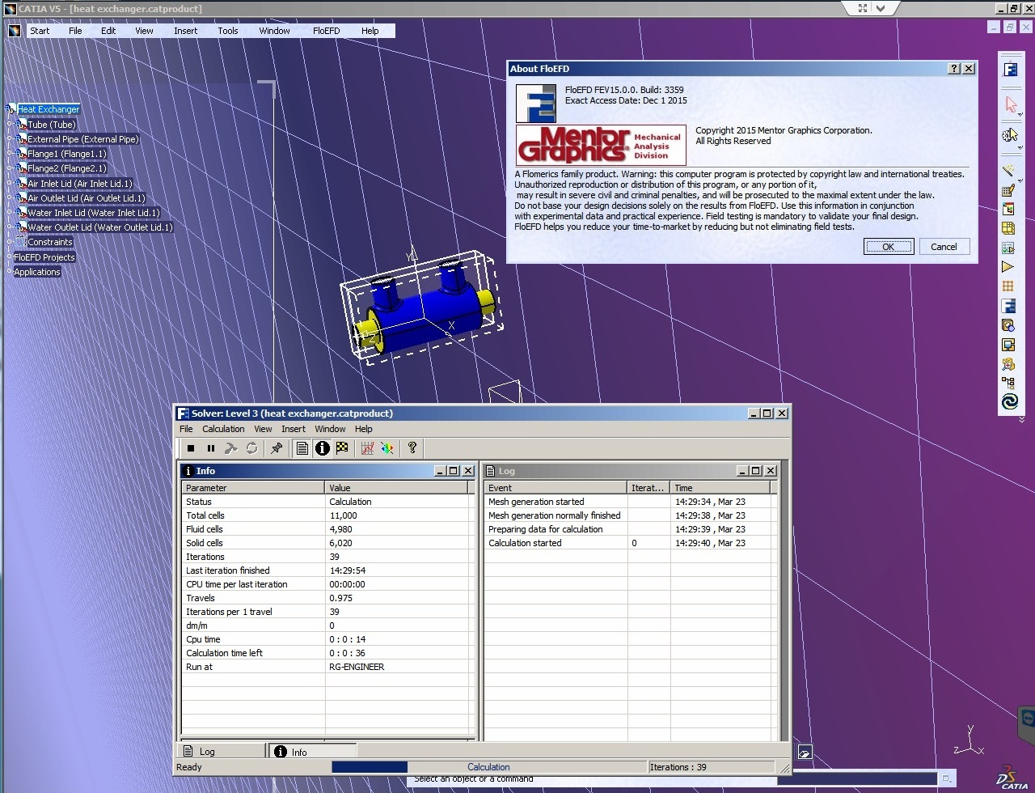Screen dimensions: 1035x793
Task: Select FloEFD Projects in the specification tree
Action: (x=44, y=257)
